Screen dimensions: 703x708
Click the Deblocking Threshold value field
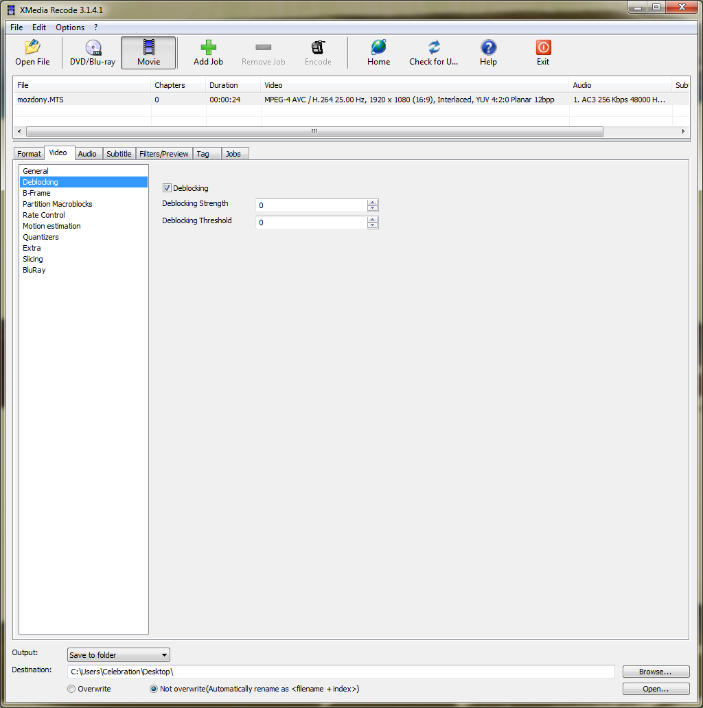(312, 222)
